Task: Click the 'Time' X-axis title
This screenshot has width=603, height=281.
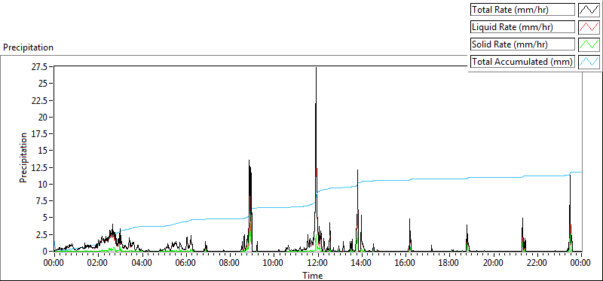Action: [x=312, y=275]
